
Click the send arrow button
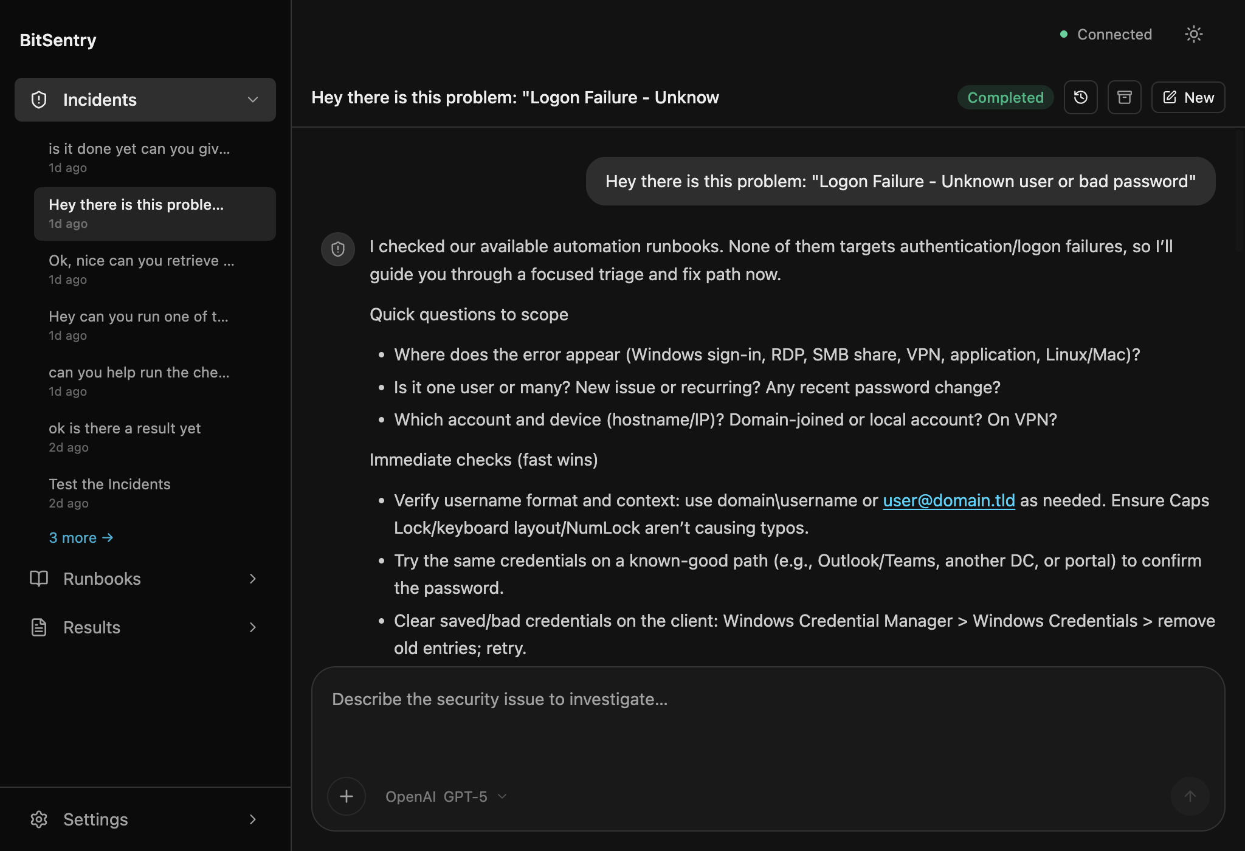click(1190, 796)
